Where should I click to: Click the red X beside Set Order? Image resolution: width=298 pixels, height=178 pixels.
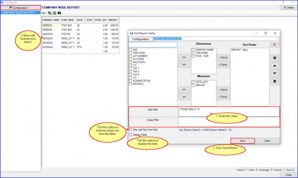pyautogui.click(x=275, y=45)
